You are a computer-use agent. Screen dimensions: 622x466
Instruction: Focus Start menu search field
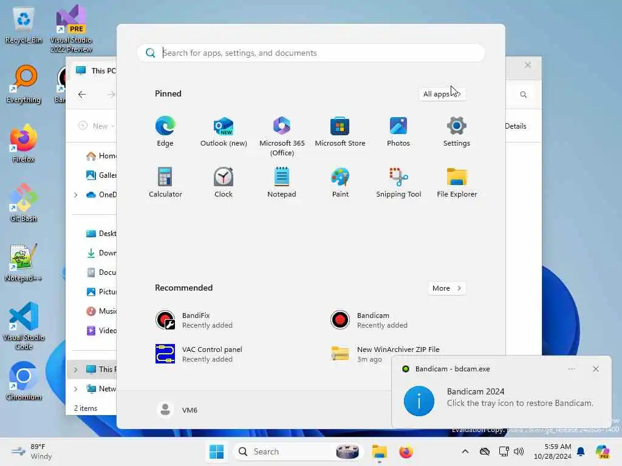pos(310,53)
